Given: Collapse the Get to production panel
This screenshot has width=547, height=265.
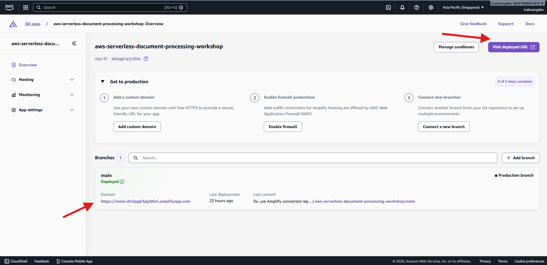Looking at the screenshot, I should (103, 81).
